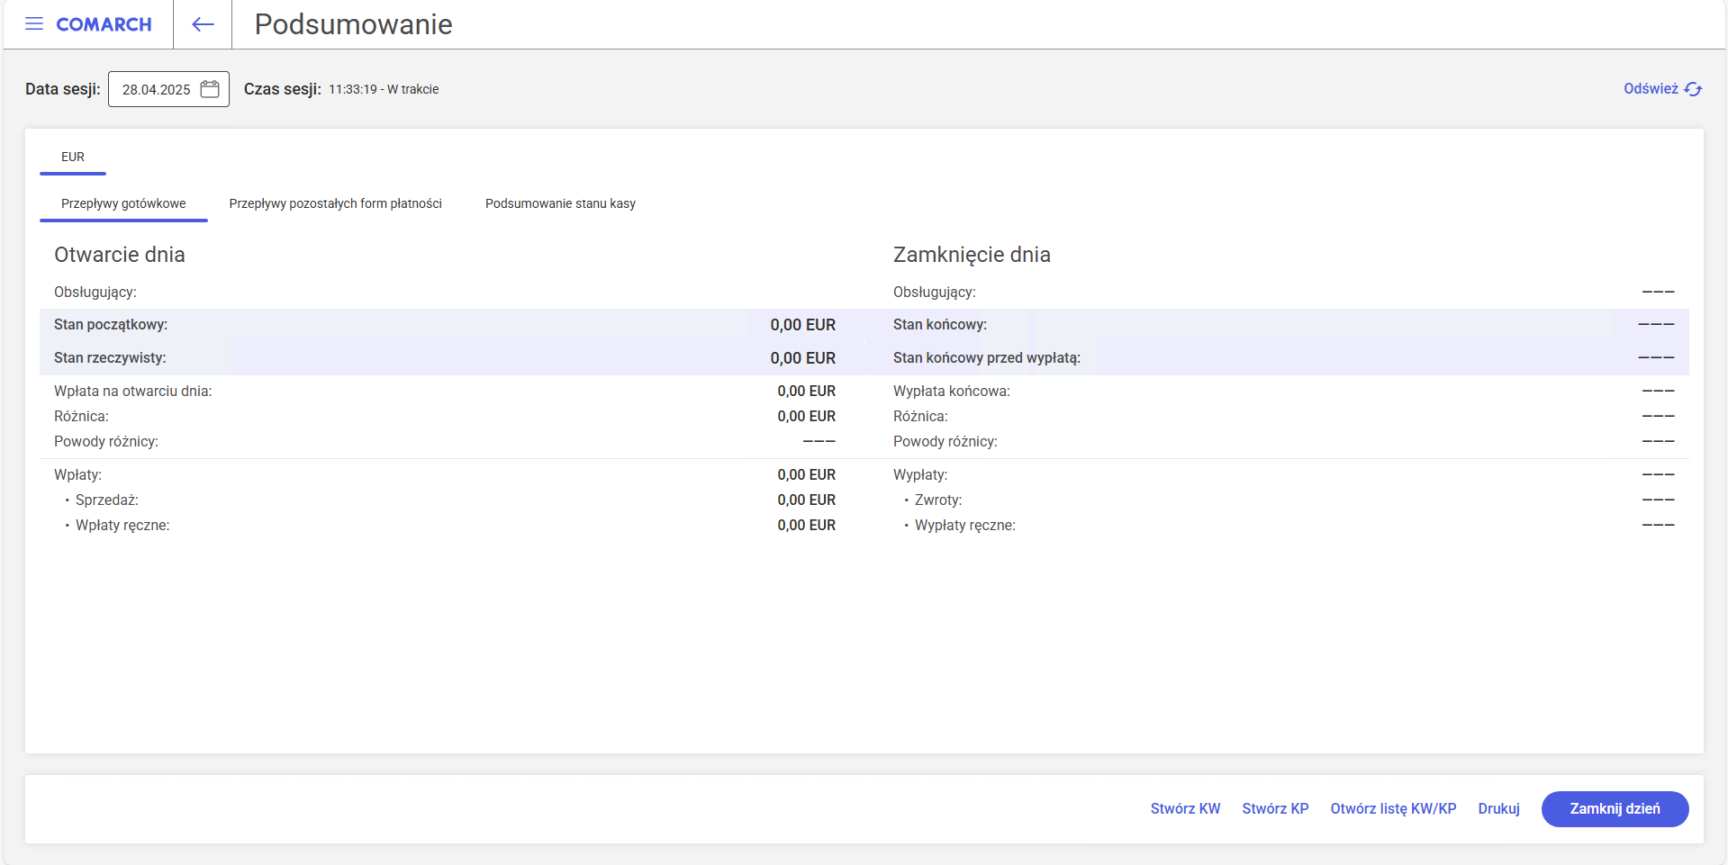Click Stan końcowy przed wypłatą label
This screenshot has height=865, width=1728.
click(987, 358)
